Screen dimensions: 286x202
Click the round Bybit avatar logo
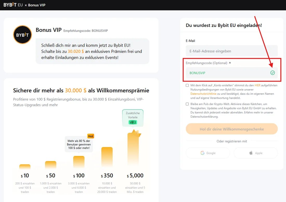(x=22, y=34)
